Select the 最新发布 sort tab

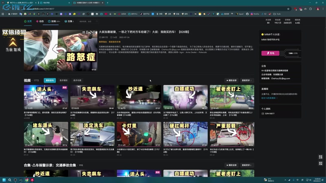(50, 80)
